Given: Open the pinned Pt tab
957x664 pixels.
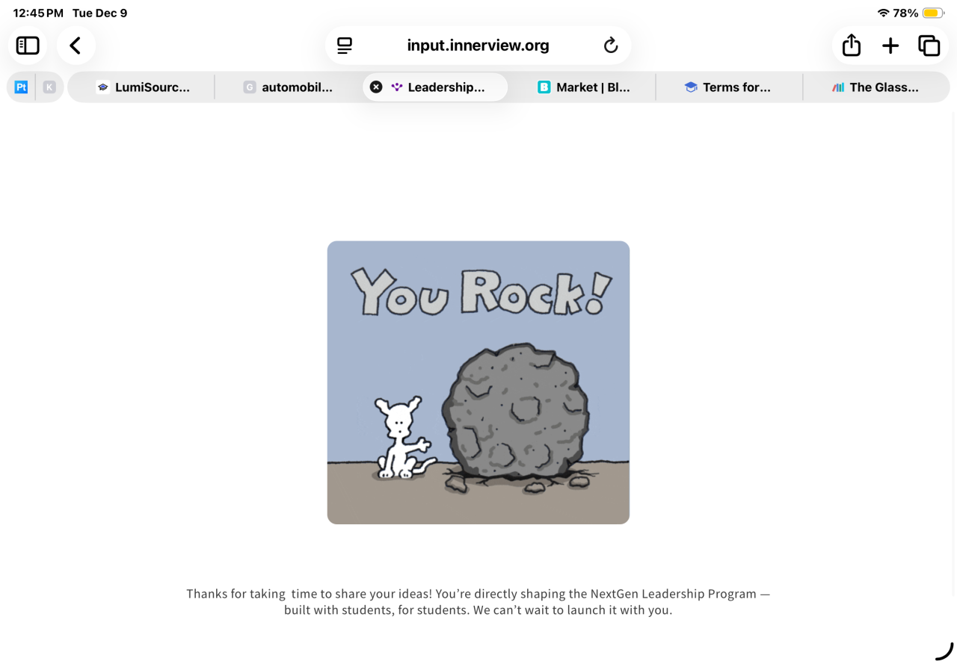Looking at the screenshot, I should tap(21, 87).
